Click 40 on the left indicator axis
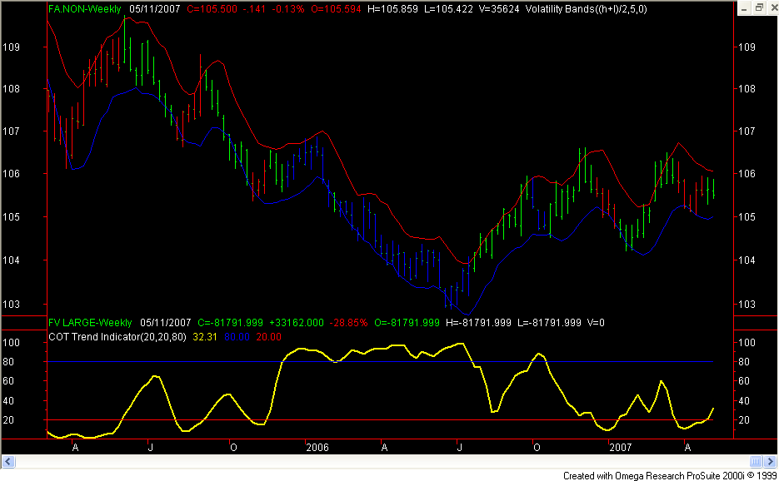 point(8,401)
